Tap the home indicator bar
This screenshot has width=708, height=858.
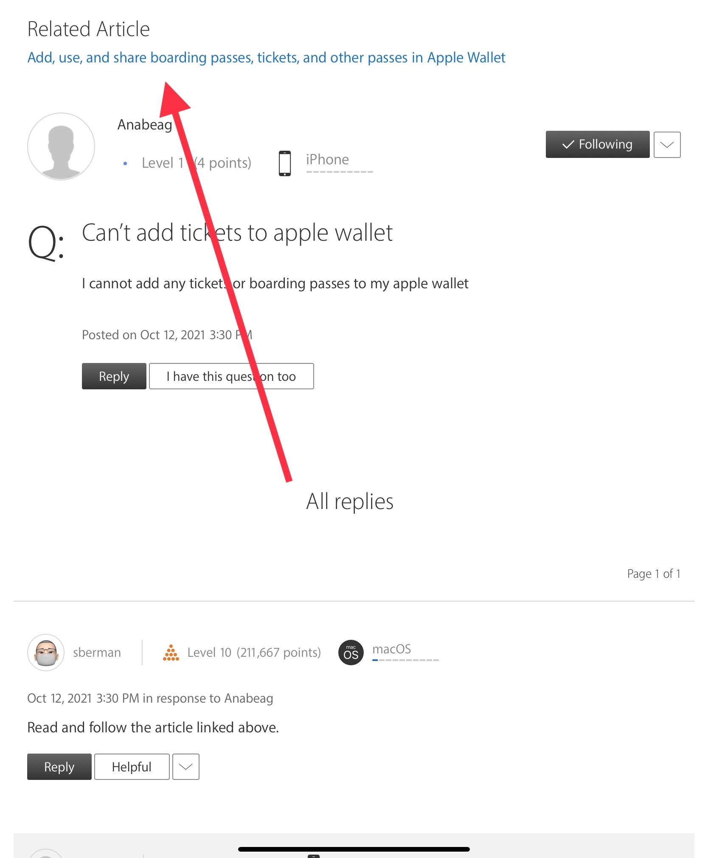point(354,849)
